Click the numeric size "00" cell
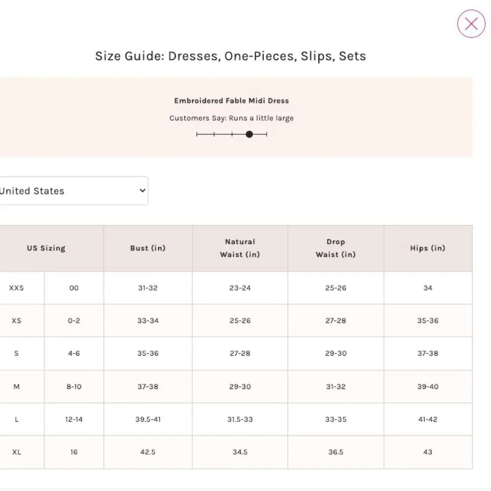491x491 pixels. [74, 288]
